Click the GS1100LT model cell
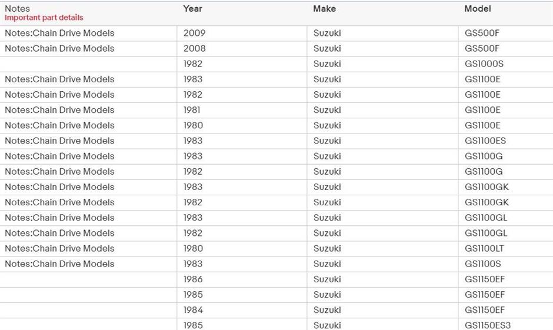The width and height of the screenshot is (553, 330). 484,248
